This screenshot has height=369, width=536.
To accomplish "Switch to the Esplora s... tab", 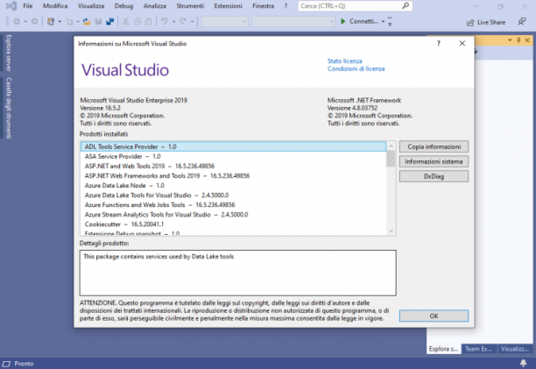I will coord(443,349).
